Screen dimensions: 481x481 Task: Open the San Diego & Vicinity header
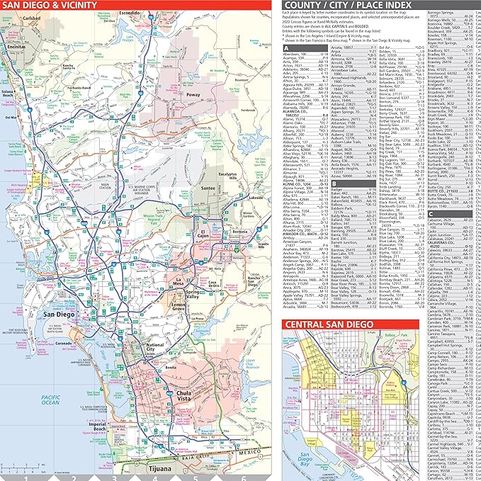coord(49,5)
